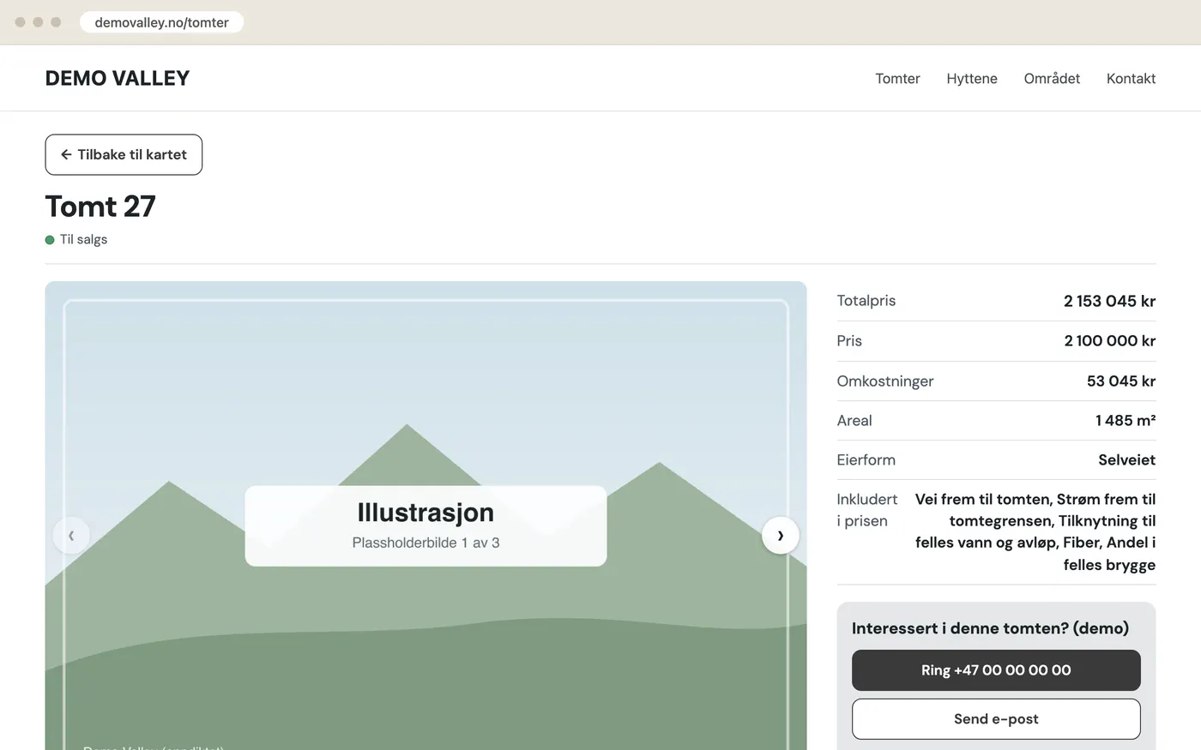Select the Tomt 27 heading

click(100, 206)
